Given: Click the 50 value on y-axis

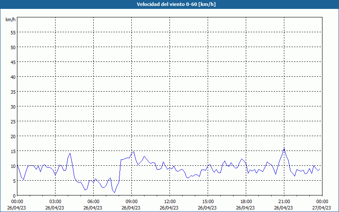Looking at the screenshot, I should [x=13, y=47].
